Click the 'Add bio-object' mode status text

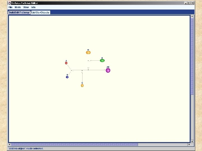pos(26,148)
